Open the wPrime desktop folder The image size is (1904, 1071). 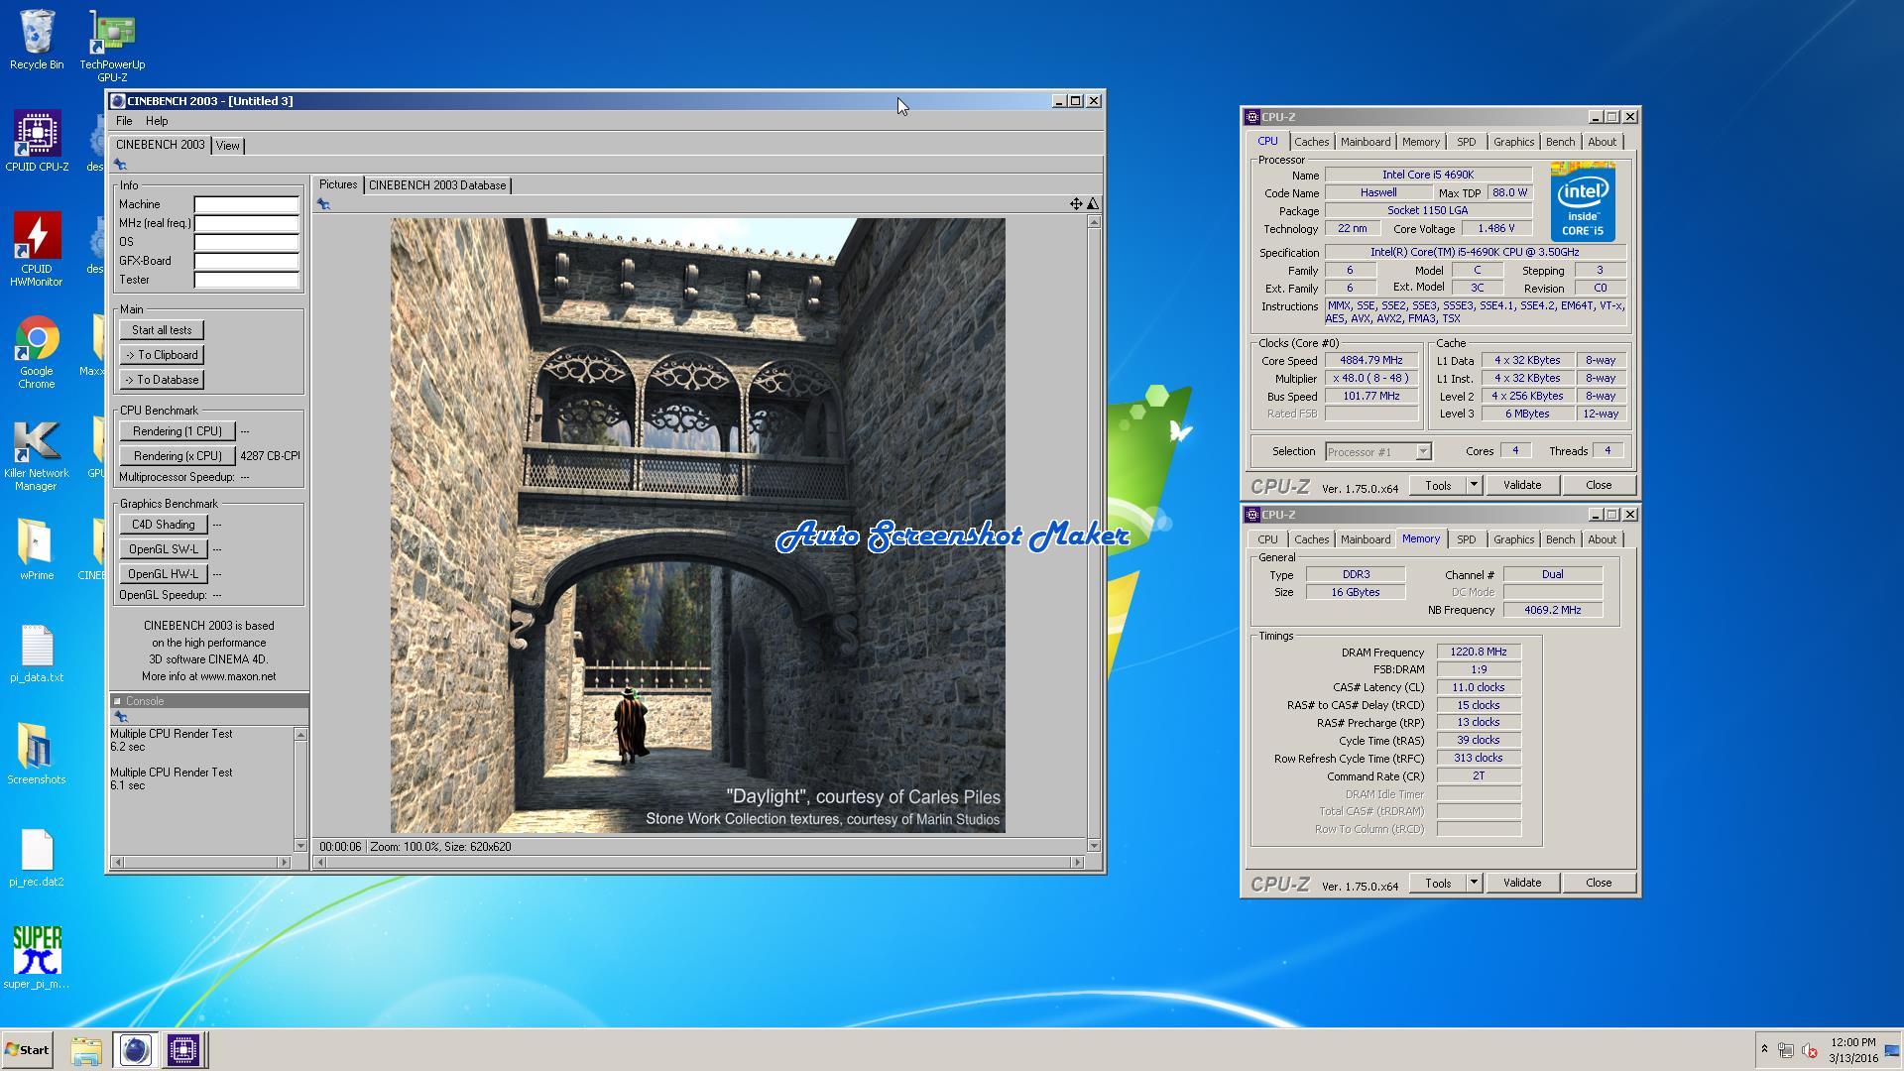(x=37, y=549)
